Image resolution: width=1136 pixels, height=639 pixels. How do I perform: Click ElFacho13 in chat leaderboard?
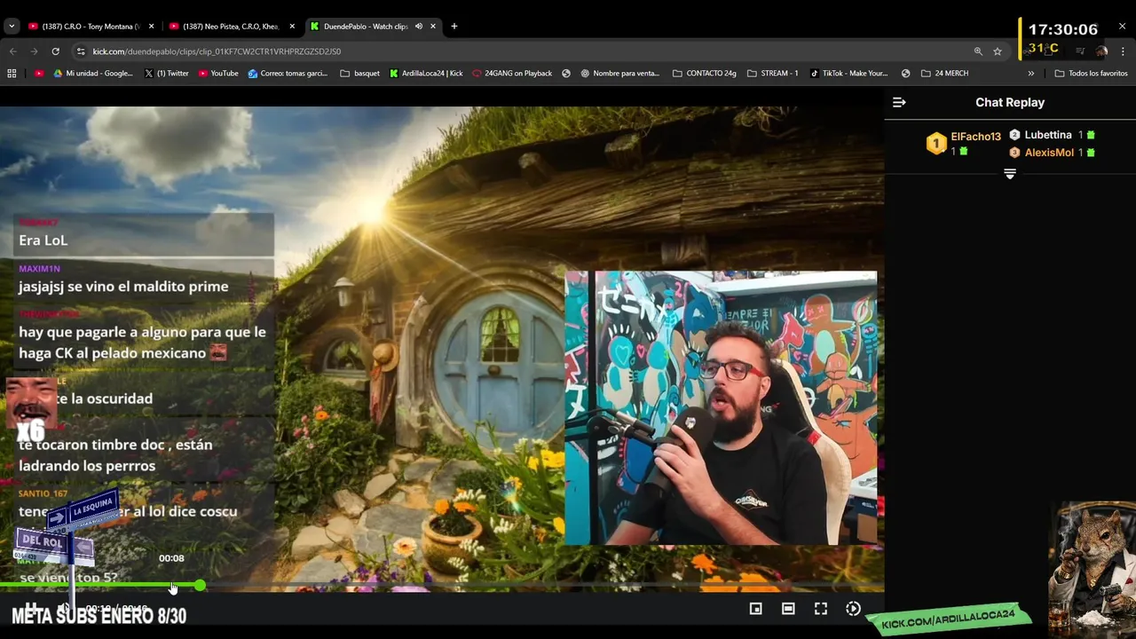coord(975,137)
